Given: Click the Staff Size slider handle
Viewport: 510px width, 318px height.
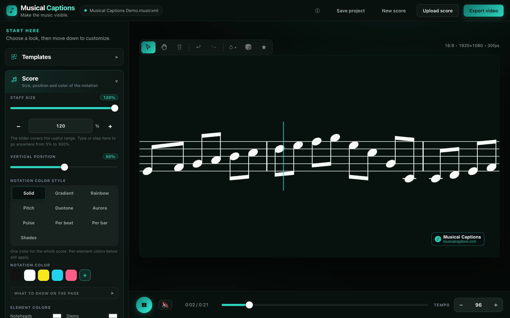Looking at the screenshot, I should click(x=115, y=108).
